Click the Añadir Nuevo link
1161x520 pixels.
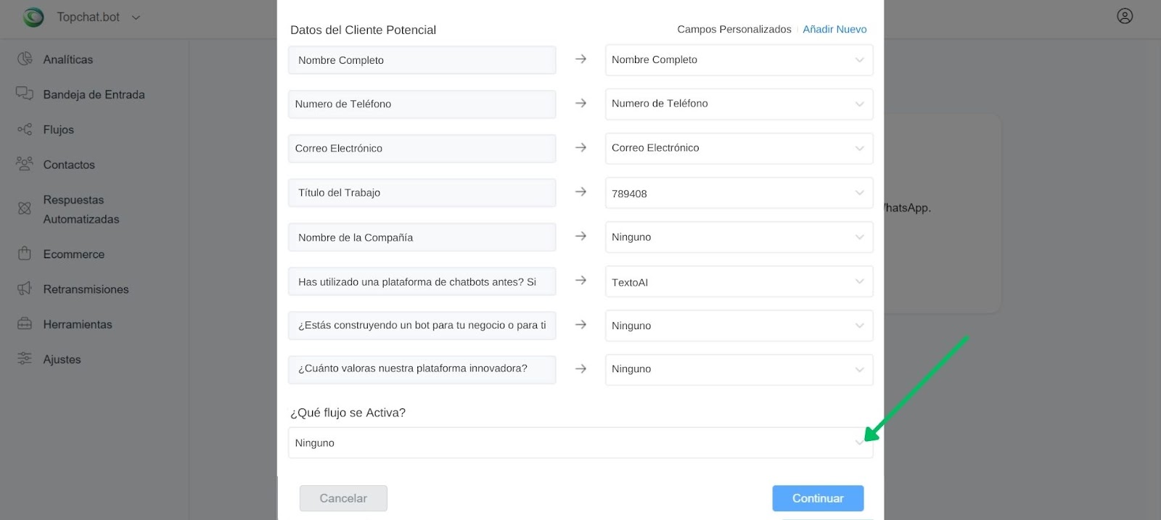(x=834, y=29)
